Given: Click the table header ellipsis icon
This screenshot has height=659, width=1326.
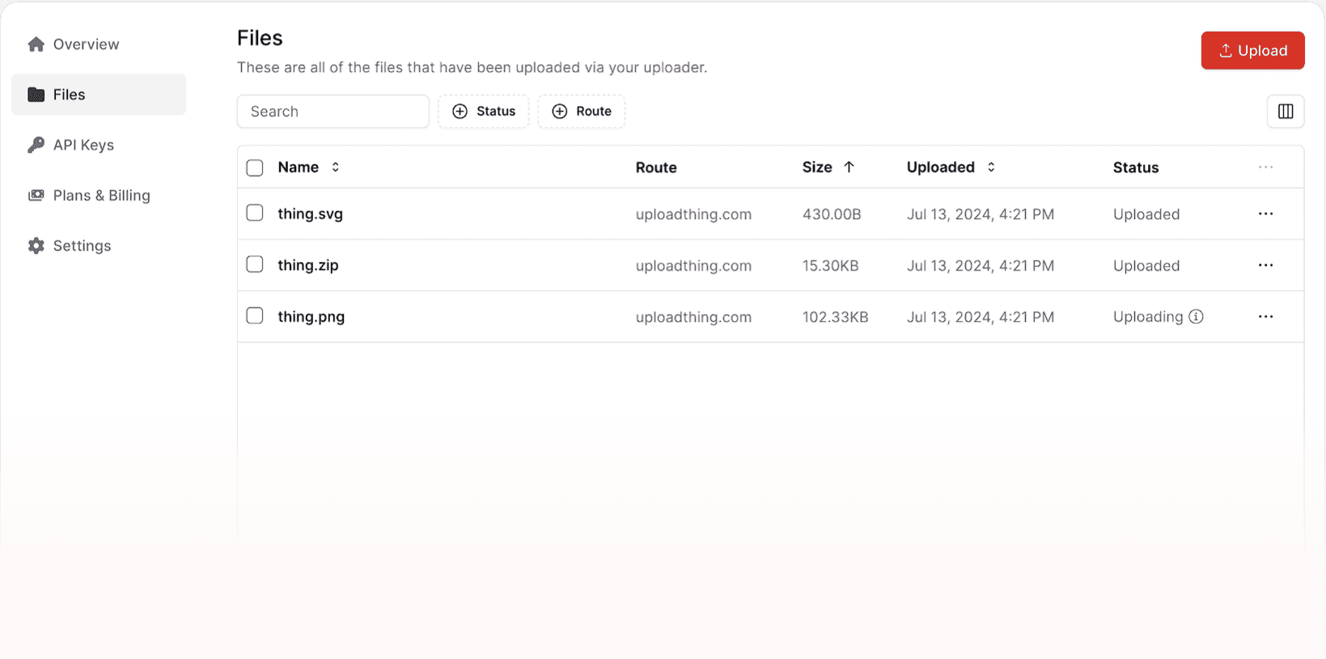Looking at the screenshot, I should coord(1265,167).
